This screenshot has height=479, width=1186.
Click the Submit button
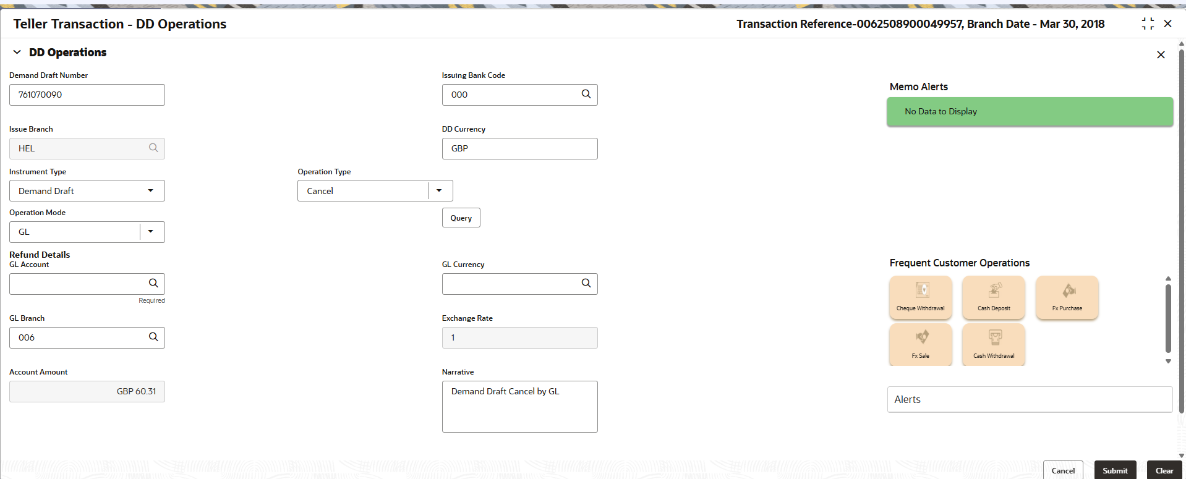pos(1115,470)
